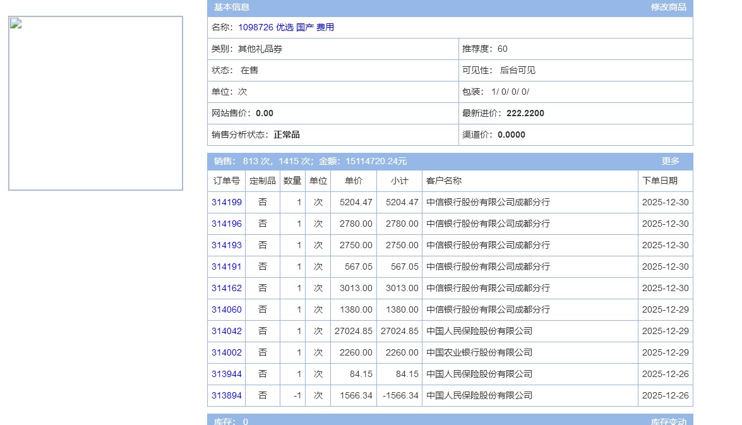Open order number 314002
Viewport: 742px width, 425px height.
(x=227, y=353)
